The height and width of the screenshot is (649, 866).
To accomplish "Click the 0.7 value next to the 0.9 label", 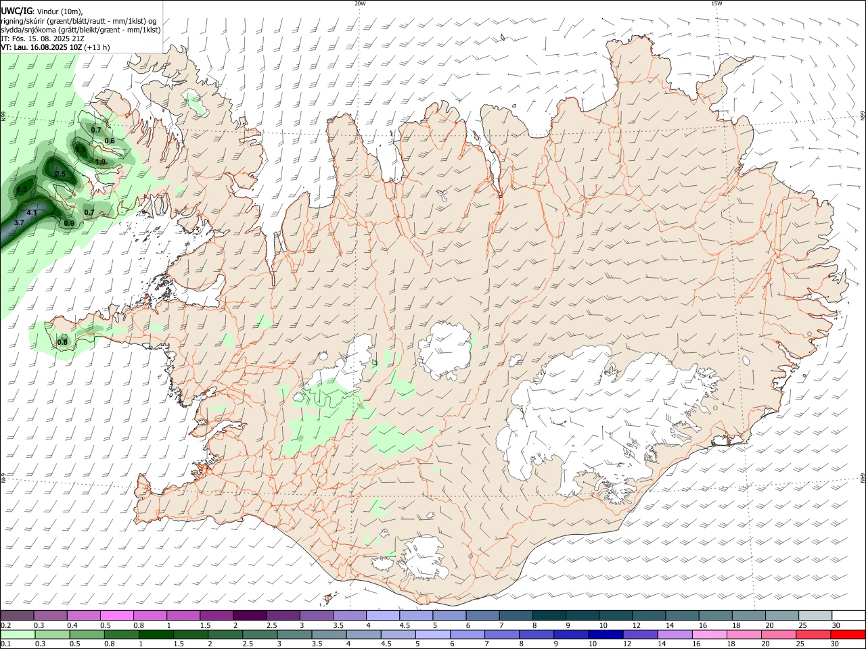I will pos(89,212).
